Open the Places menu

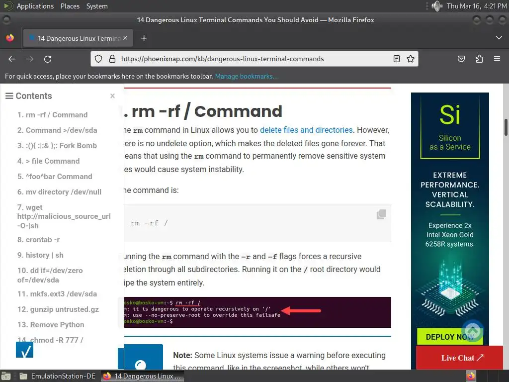(x=70, y=6)
